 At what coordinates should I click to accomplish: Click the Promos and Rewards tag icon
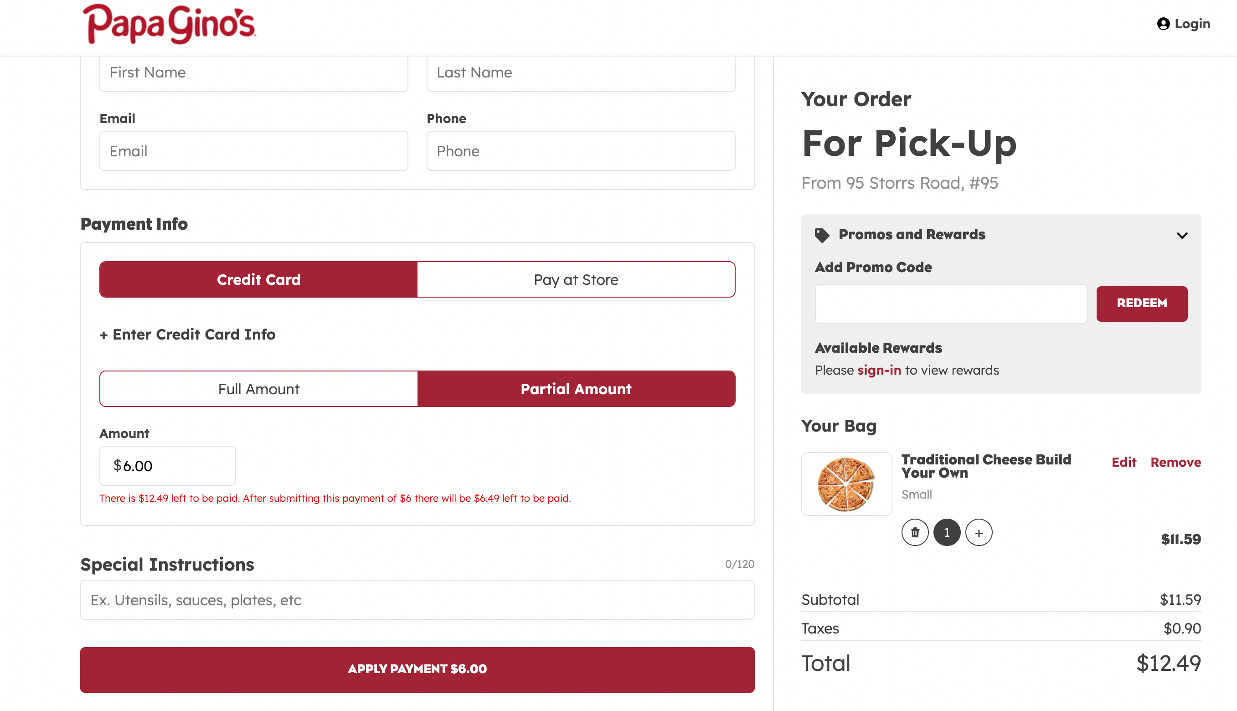click(821, 234)
